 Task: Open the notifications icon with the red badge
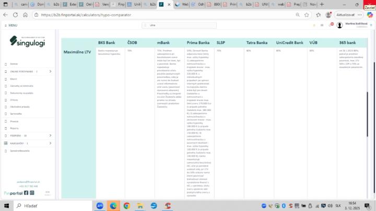click(x=332, y=25)
